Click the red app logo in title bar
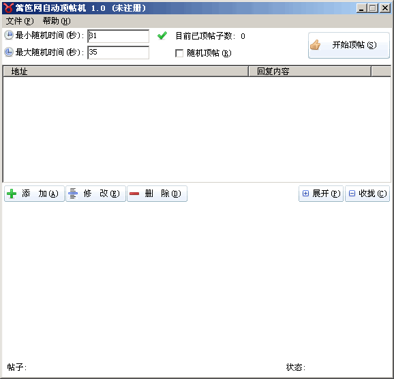Viewport: 394px width, 379px height. (x=8, y=8)
